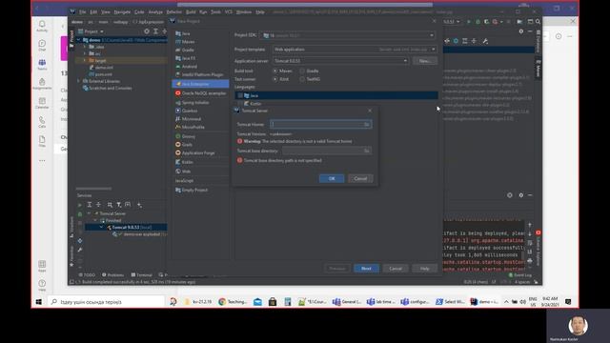Open Navigate menu in IntelliJ

[x=122, y=12]
